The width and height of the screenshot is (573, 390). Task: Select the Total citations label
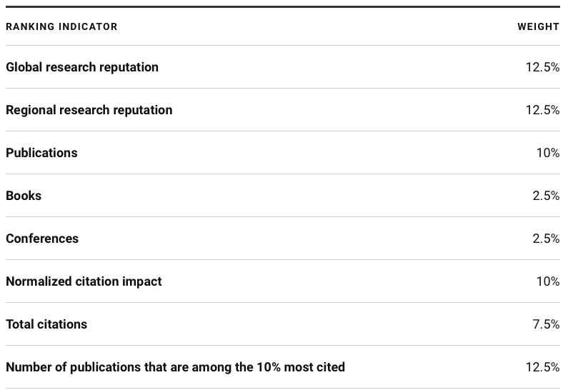(x=46, y=324)
